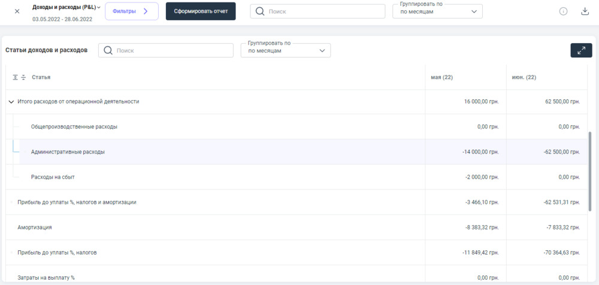Open table panel 'Группировать по' dropdown
Screen dimensions: 599x285
(x=285, y=51)
